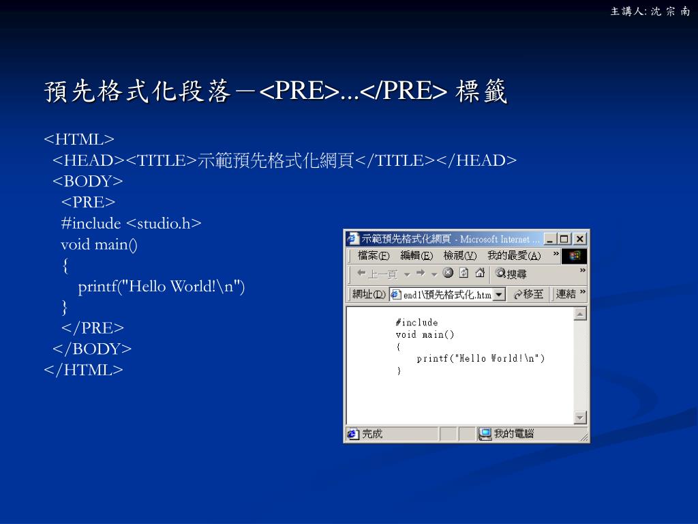Click the scroll down arrow in browser

point(580,418)
